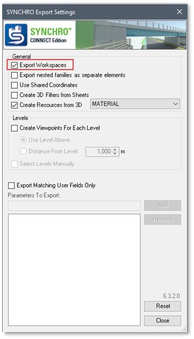
Task: Toggle Create Resources from 3D checkbox
Action: pos(14,105)
